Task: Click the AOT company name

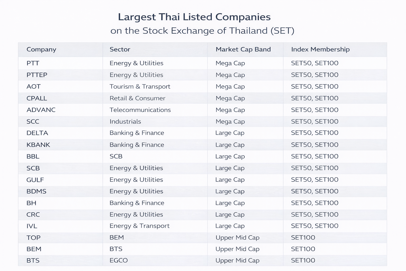Action: pos(34,87)
